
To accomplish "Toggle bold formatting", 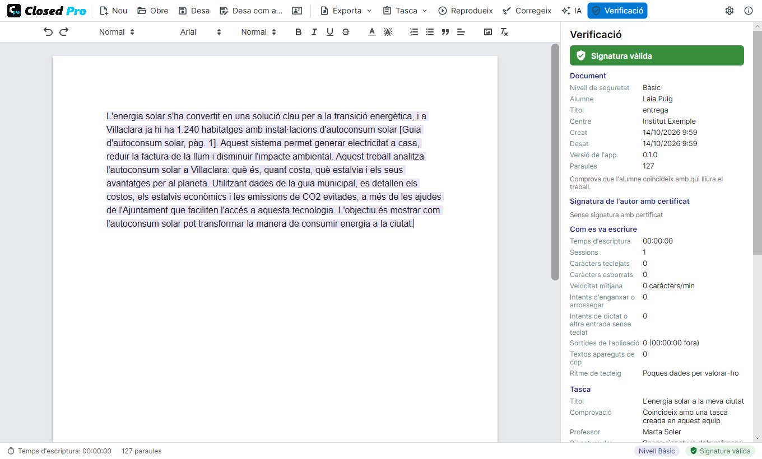I will click(299, 32).
